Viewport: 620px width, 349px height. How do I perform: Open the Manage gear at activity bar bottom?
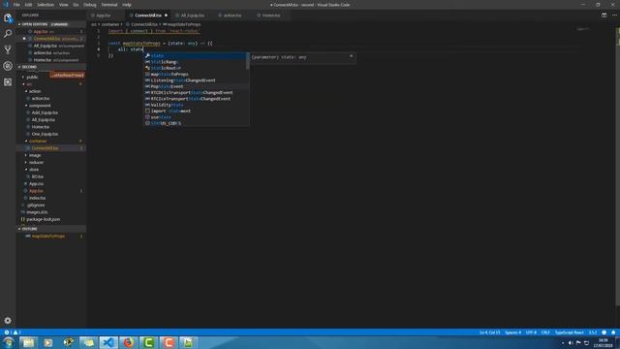coord(8,320)
